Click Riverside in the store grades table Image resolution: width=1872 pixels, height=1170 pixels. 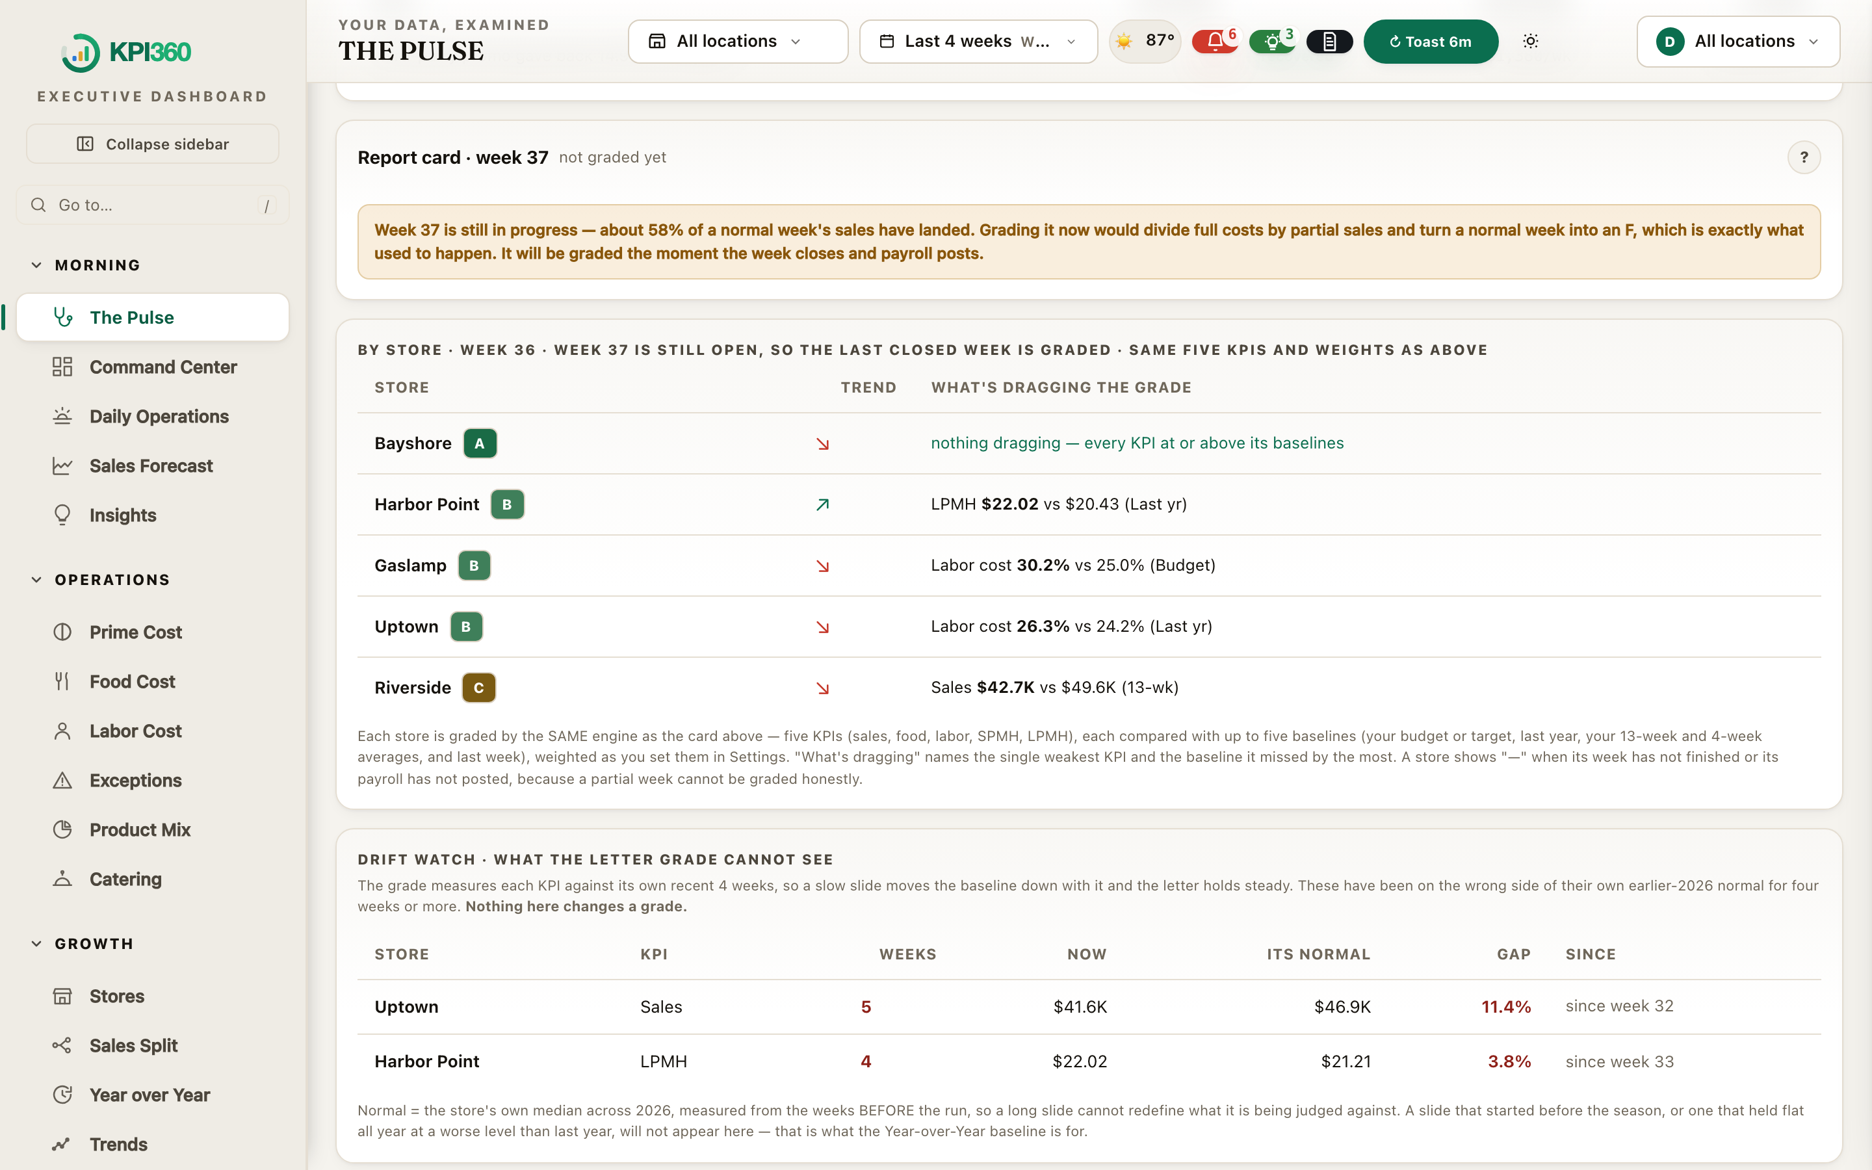tap(413, 688)
